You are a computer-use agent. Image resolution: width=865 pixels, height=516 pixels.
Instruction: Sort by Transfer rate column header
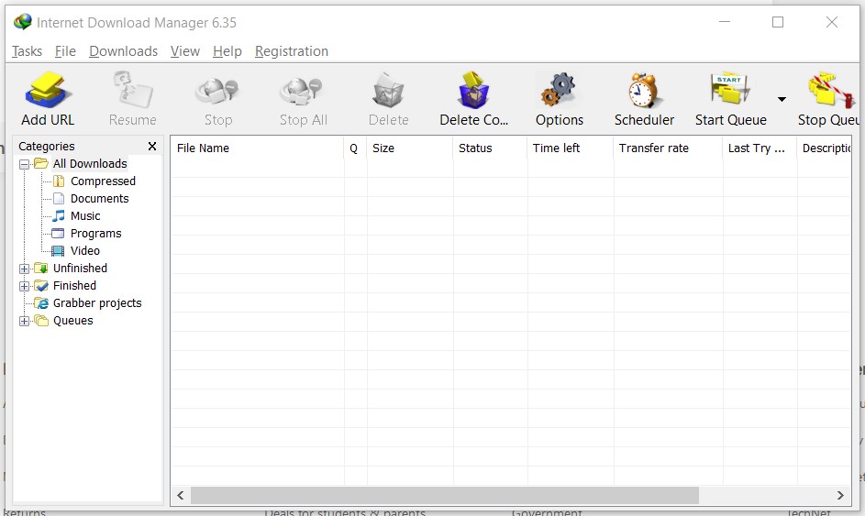[668, 148]
